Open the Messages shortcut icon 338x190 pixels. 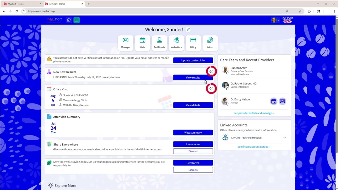(x=126, y=43)
